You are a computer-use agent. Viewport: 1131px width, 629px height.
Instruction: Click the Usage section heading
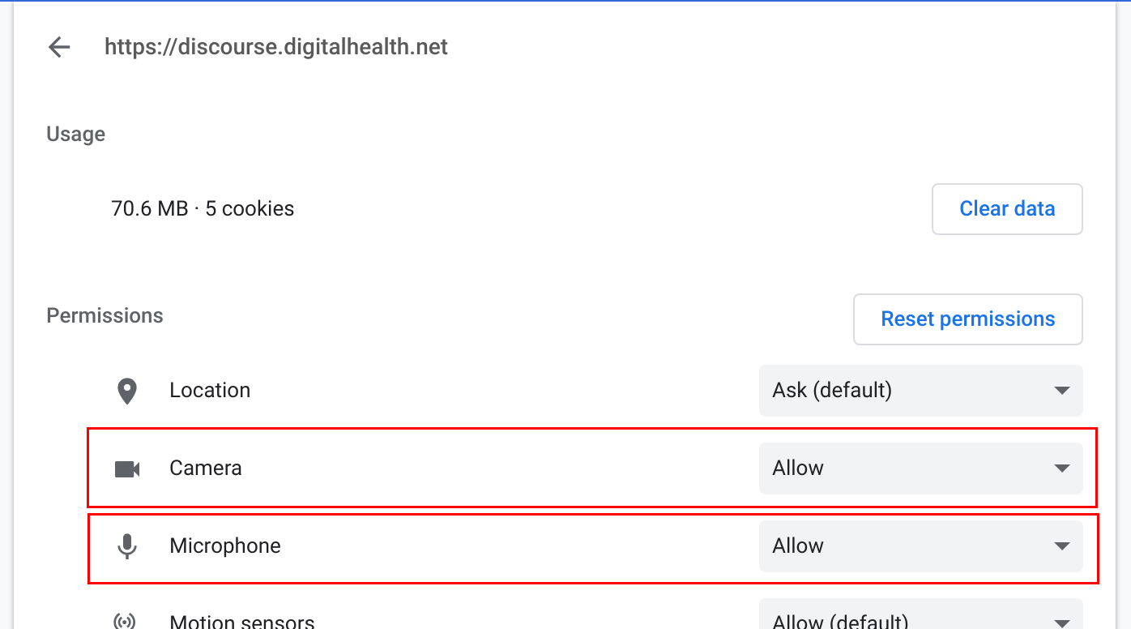[x=76, y=134]
